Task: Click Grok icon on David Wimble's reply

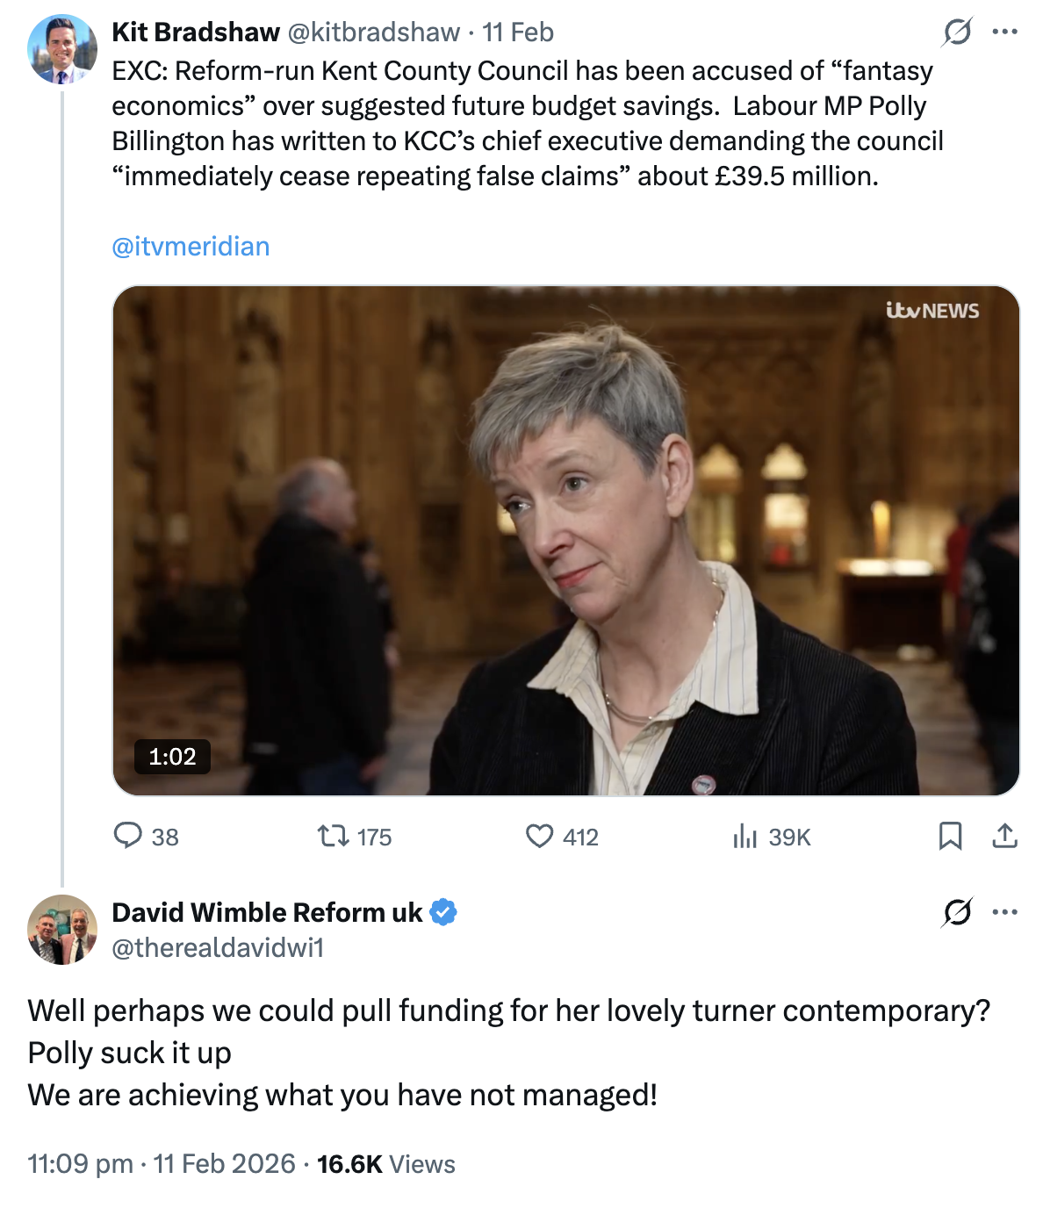Action: point(956,913)
